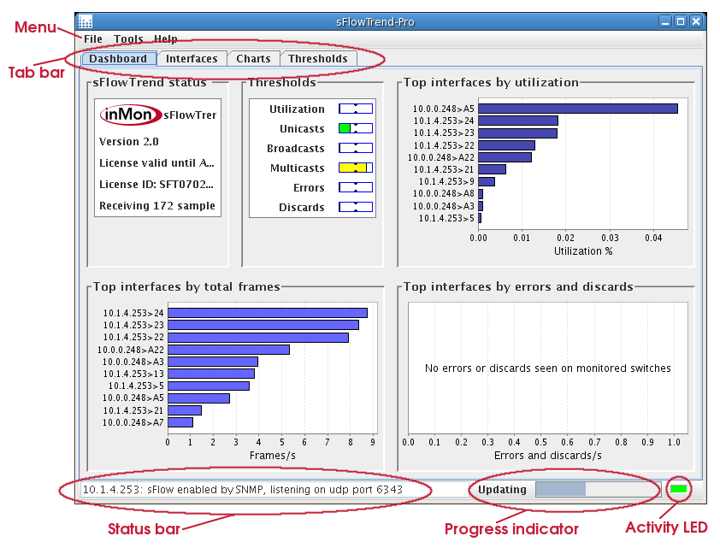This screenshot has width=720, height=548.
Task: Click the 'License ID: SFT0702...' text
Action: (x=156, y=185)
